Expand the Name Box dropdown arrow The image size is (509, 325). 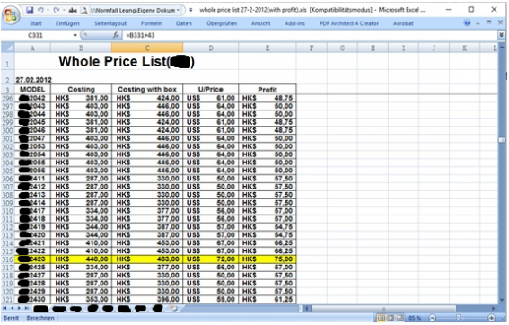(75, 35)
